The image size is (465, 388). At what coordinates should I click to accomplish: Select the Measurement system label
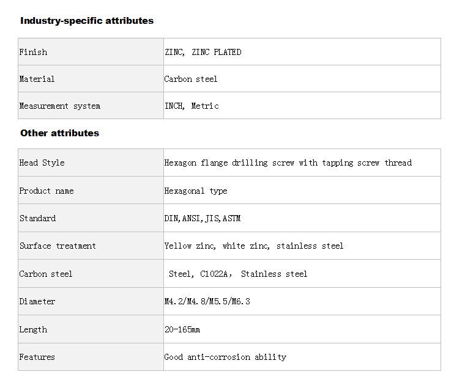coord(60,106)
